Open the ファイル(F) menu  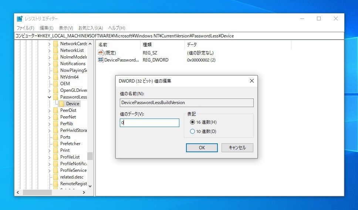point(26,28)
